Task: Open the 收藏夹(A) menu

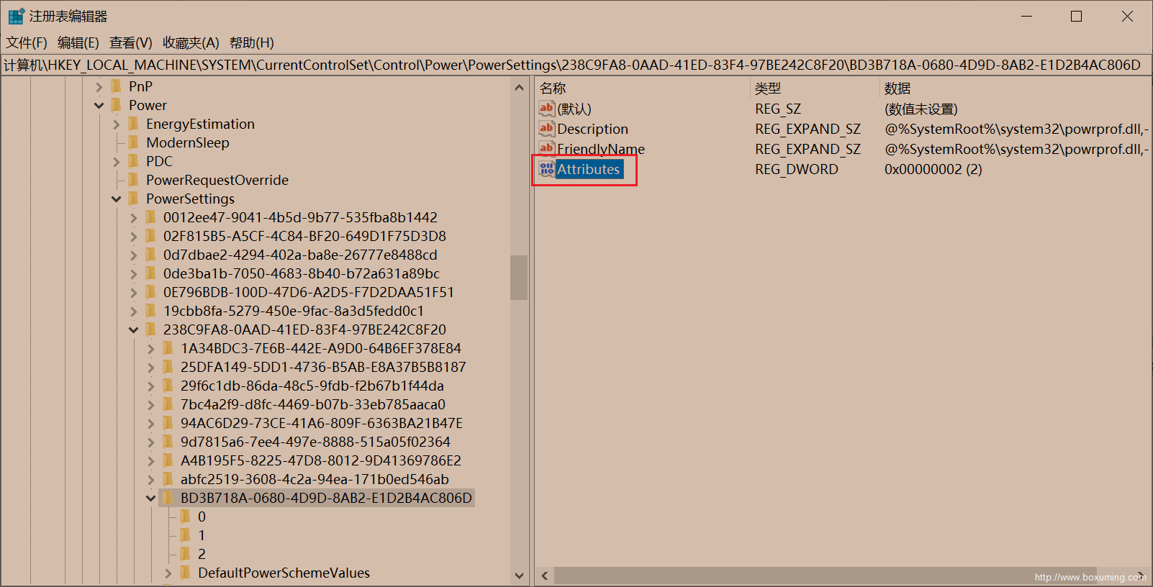Action: tap(191, 42)
